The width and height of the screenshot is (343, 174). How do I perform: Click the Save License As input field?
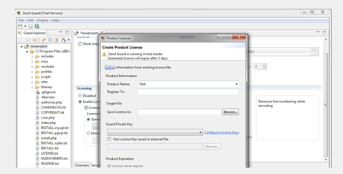(179, 112)
